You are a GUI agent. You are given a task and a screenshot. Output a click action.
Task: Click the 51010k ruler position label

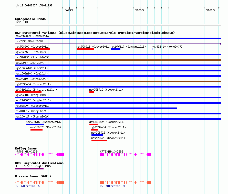pyautogui.click(x=211, y=10)
